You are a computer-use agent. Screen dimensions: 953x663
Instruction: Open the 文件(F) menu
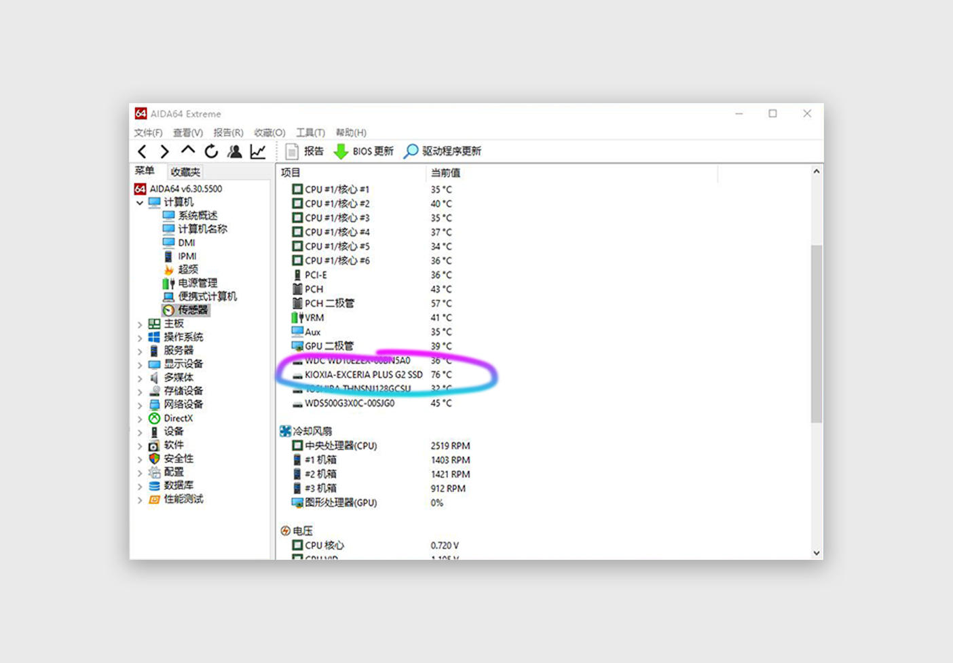[148, 132]
